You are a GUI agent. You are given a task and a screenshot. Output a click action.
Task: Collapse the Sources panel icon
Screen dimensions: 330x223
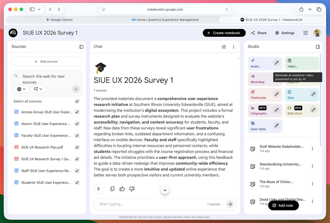(x=81, y=47)
